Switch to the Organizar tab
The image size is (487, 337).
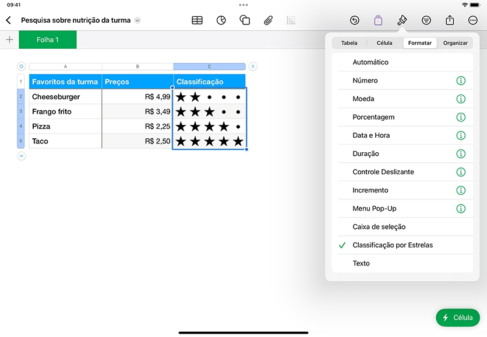(456, 43)
